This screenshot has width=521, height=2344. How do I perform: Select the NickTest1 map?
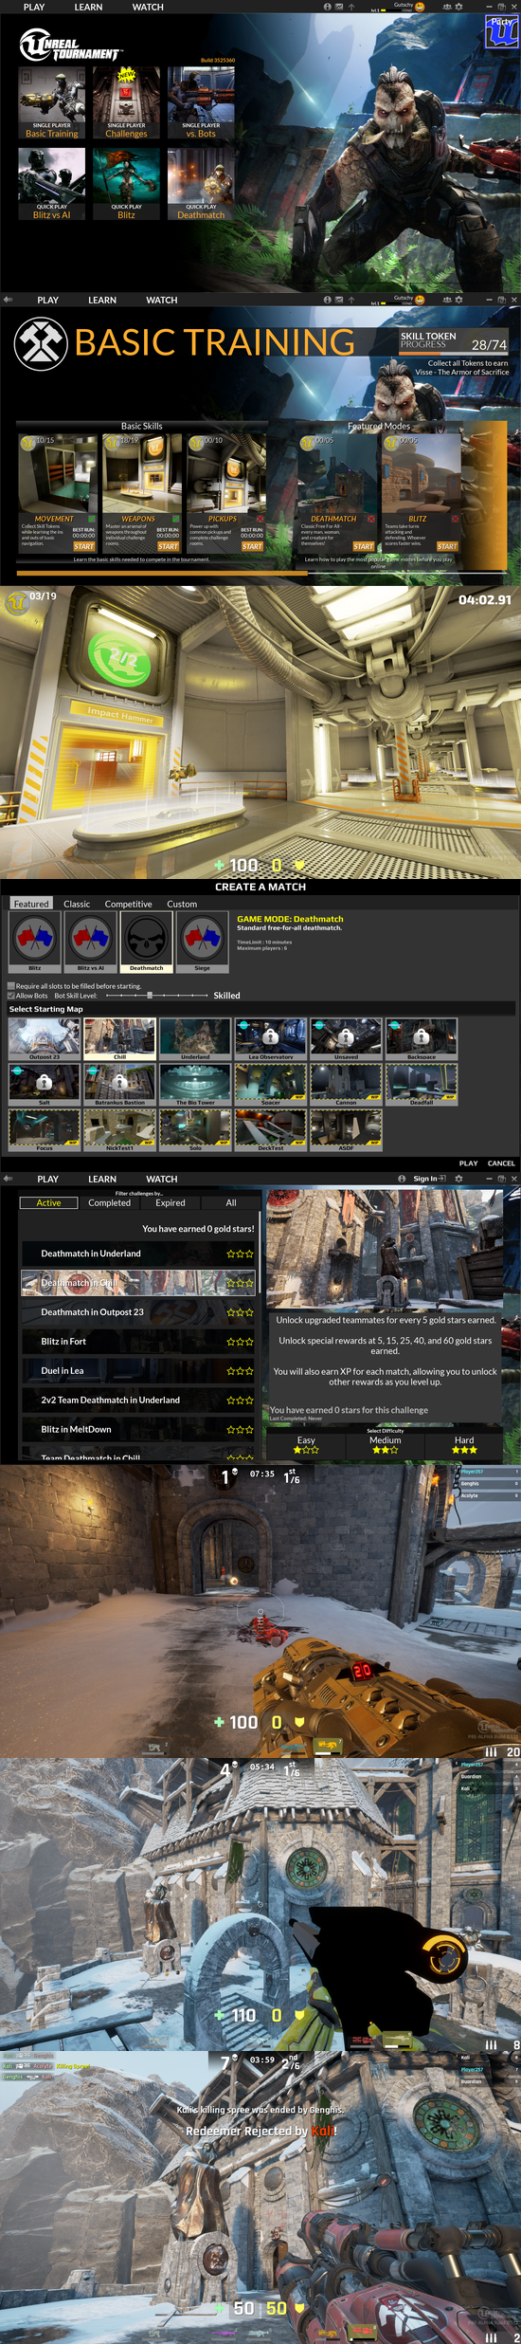pos(119,1130)
